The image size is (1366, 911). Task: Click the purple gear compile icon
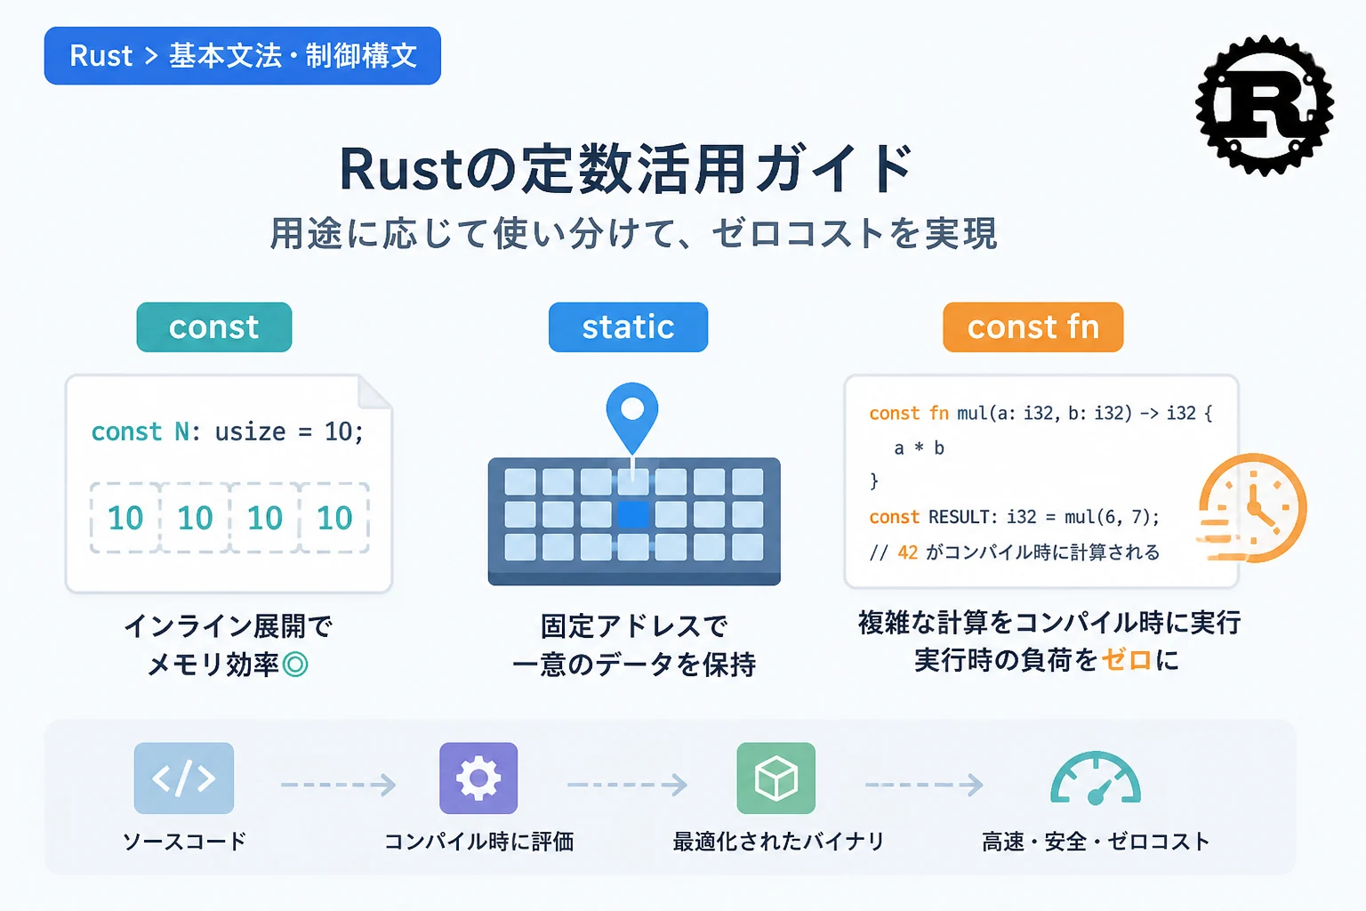(478, 778)
